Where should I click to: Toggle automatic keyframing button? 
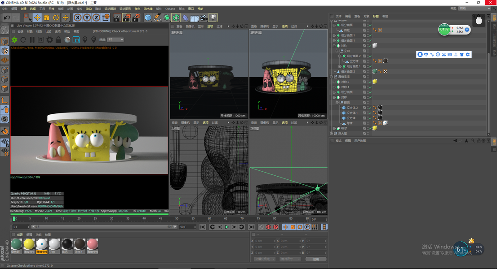tap(268, 227)
